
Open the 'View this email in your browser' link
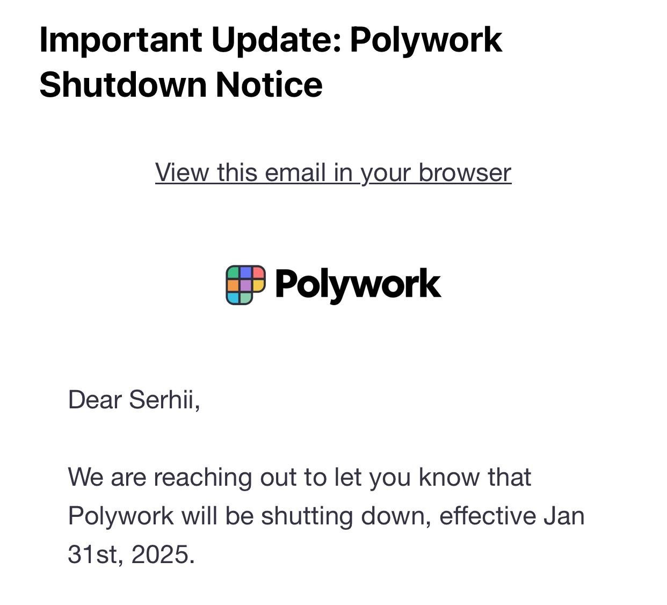[333, 172]
